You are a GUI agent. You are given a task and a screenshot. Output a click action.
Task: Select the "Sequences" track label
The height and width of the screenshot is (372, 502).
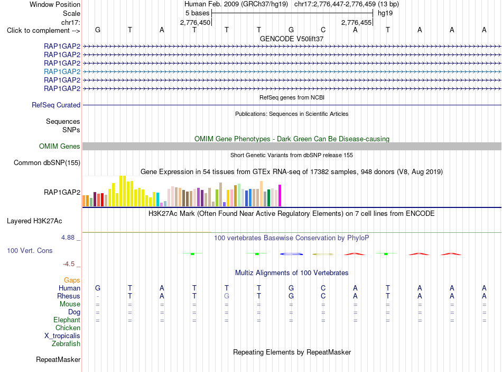pos(63,121)
